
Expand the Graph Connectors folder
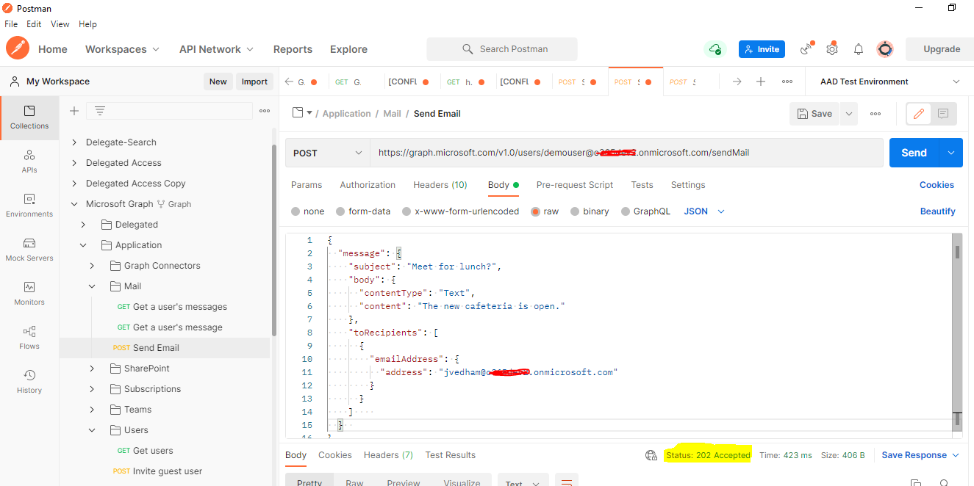pos(92,266)
